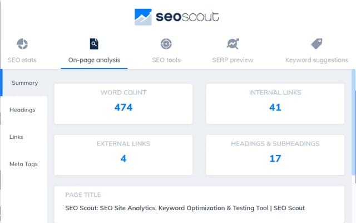Switch to the SEO stats tab
This screenshot has width=356, height=223.
point(22,60)
